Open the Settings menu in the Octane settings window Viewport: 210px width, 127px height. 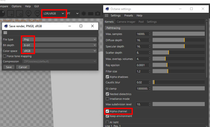tap(116, 15)
